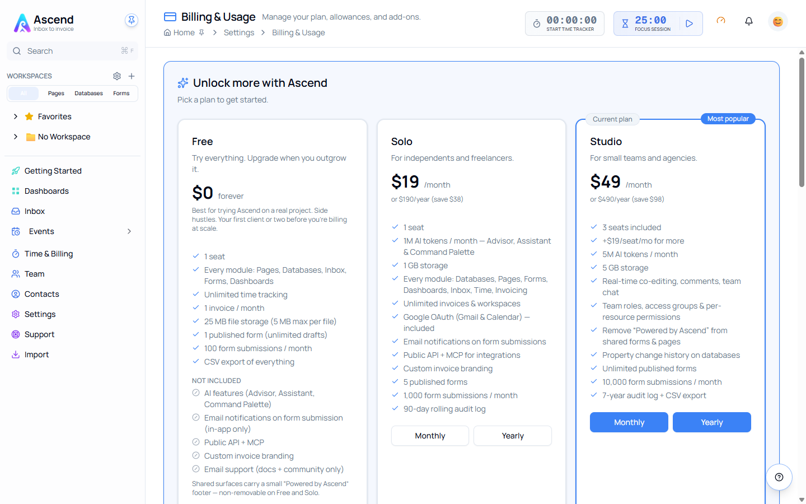
Task: Open notifications bell
Action: pyautogui.click(x=749, y=21)
